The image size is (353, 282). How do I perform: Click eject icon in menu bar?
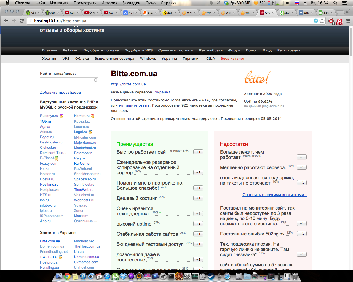pos(305,3)
